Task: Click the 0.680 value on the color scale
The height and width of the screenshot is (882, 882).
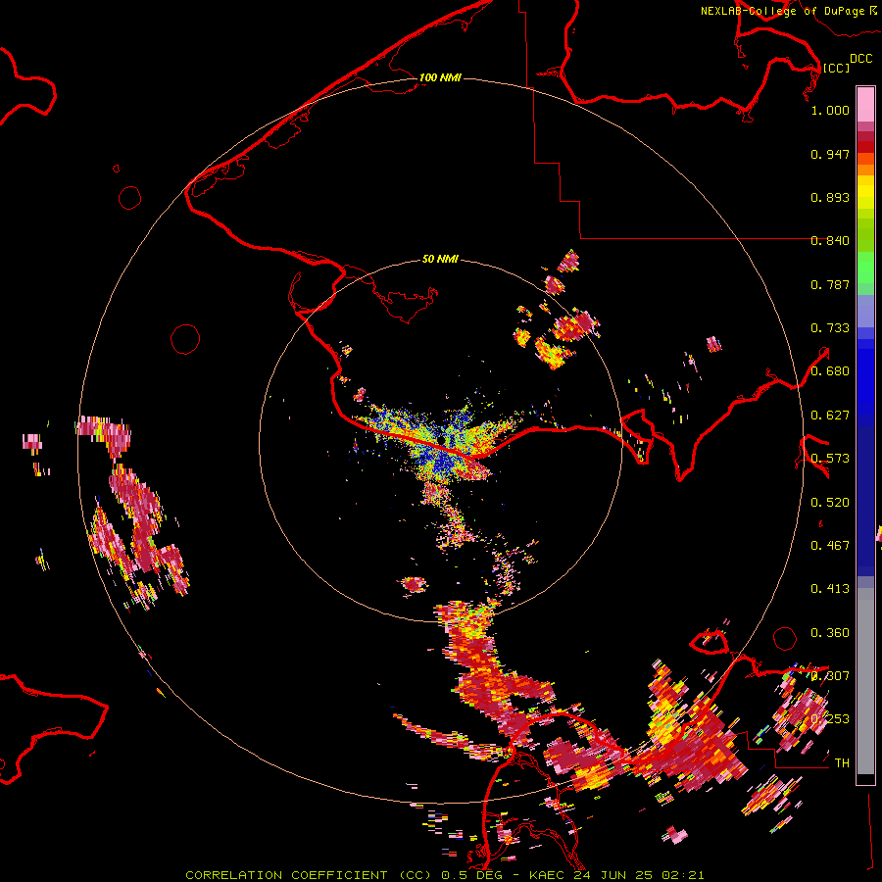Action: [830, 371]
